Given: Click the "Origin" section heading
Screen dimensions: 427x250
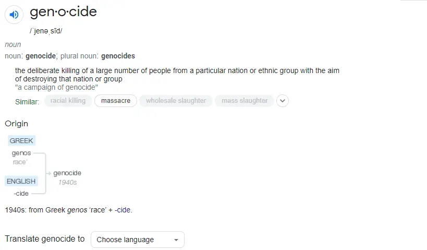Looking at the screenshot, I should tap(17, 124).
